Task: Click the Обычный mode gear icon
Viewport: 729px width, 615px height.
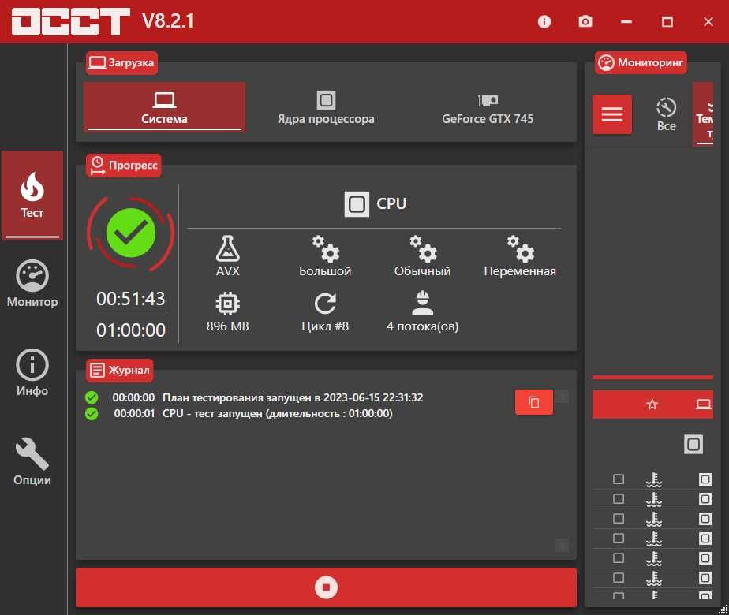Action: tap(423, 248)
